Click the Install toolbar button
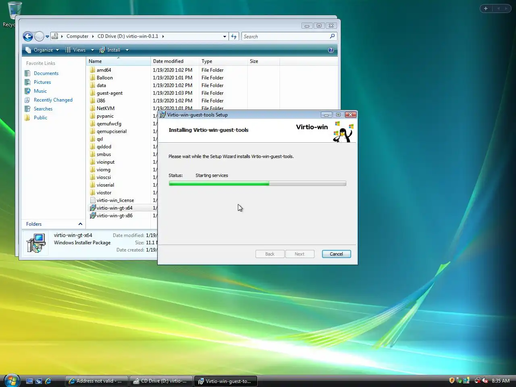Viewport: 516px width, 387px height. point(110,50)
